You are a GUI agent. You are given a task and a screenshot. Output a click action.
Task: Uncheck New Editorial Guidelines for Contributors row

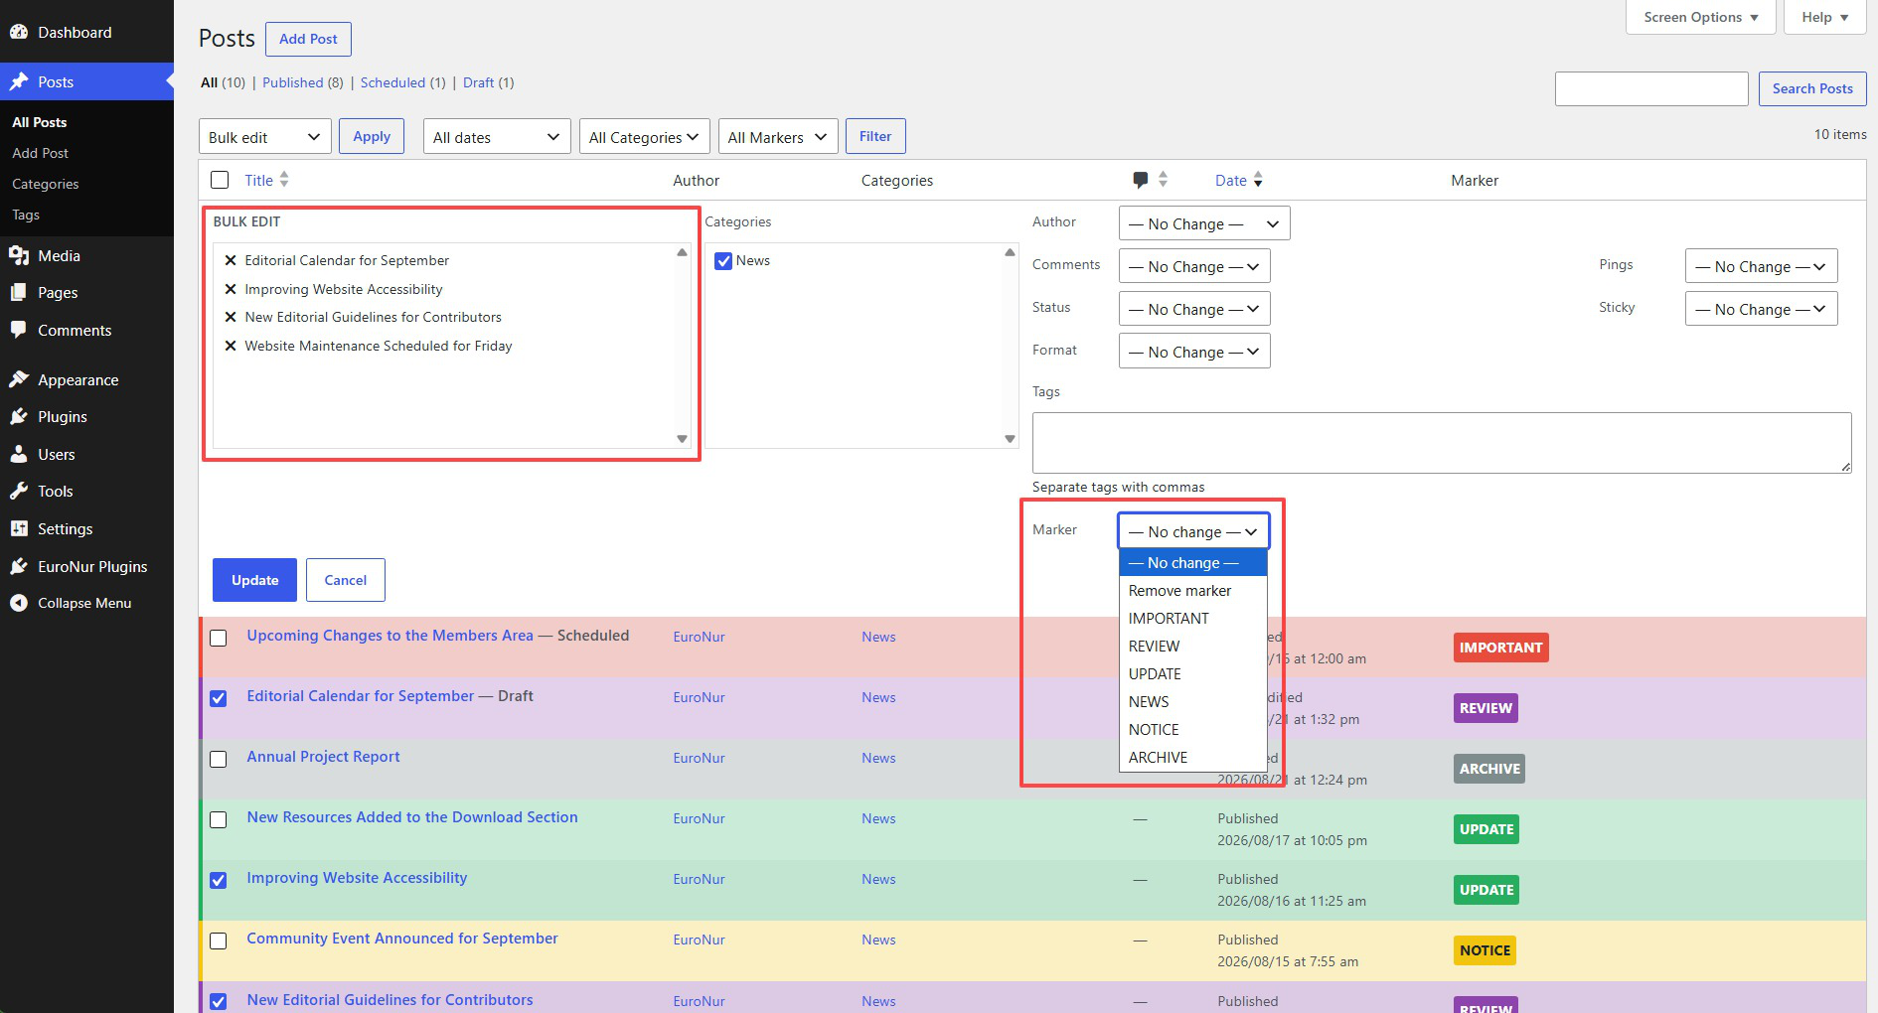click(219, 1001)
